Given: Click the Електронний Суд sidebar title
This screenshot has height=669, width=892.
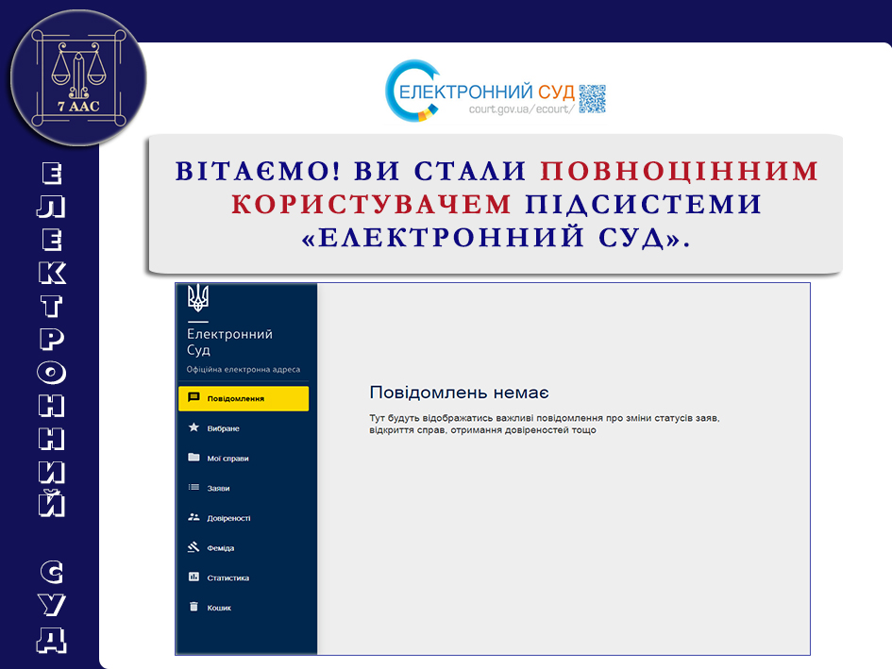Looking at the screenshot, I should [229, 342].
